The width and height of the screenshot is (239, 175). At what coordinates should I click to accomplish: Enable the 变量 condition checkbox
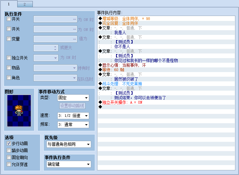click(x=9, y=39)
